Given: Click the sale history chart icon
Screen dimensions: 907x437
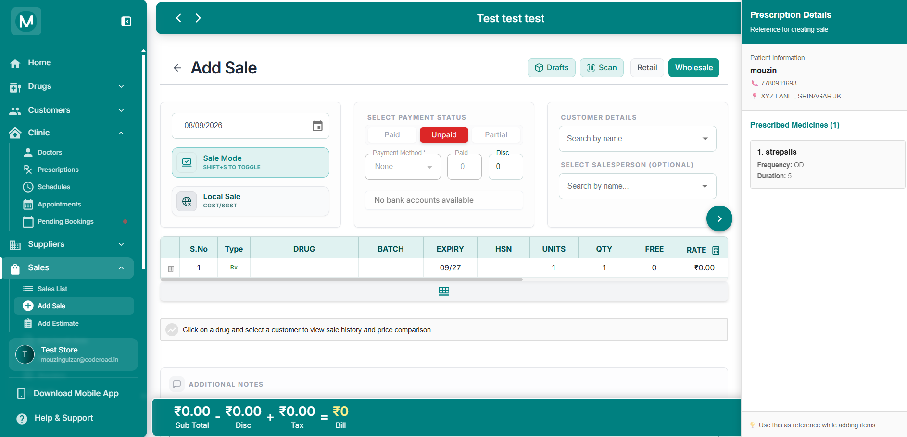Looking at the screenshot, I should coord(172,329).
